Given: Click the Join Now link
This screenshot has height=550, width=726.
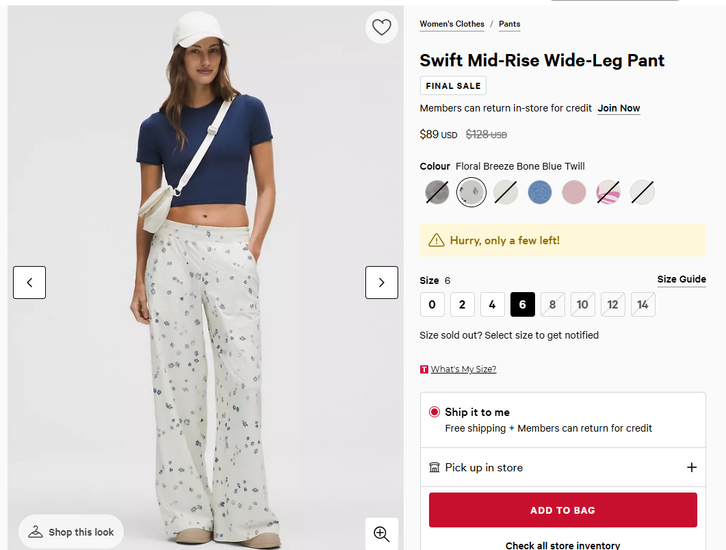Looking at the screenshot, I should coord(619,108).
